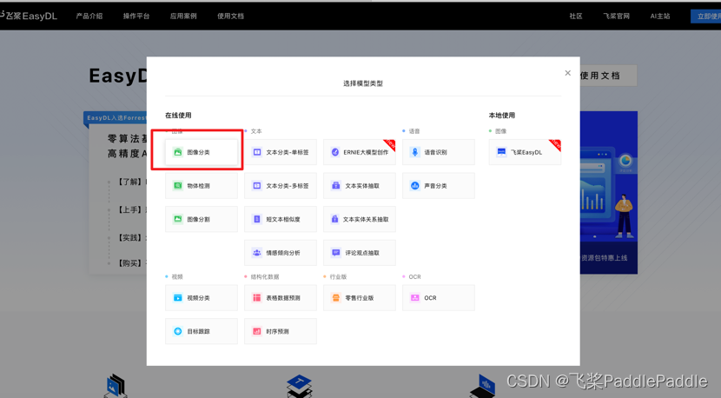Click the 飞桨EasyDL logo

(x=29, y=16)
